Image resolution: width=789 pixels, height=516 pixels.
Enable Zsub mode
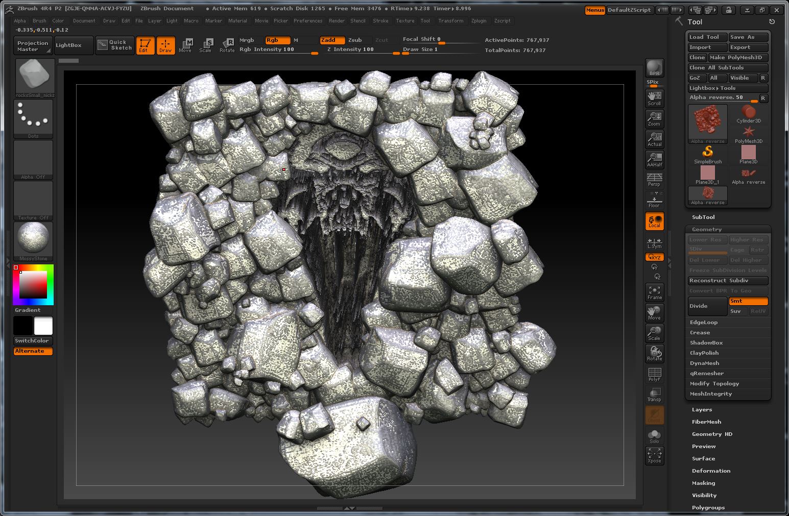click(358, 40)
